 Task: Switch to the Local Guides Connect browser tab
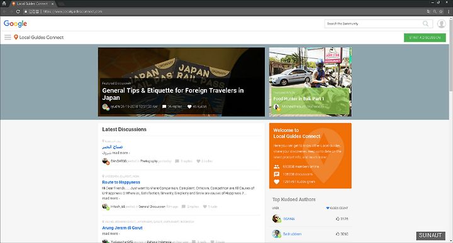click(x=32, y=4)
